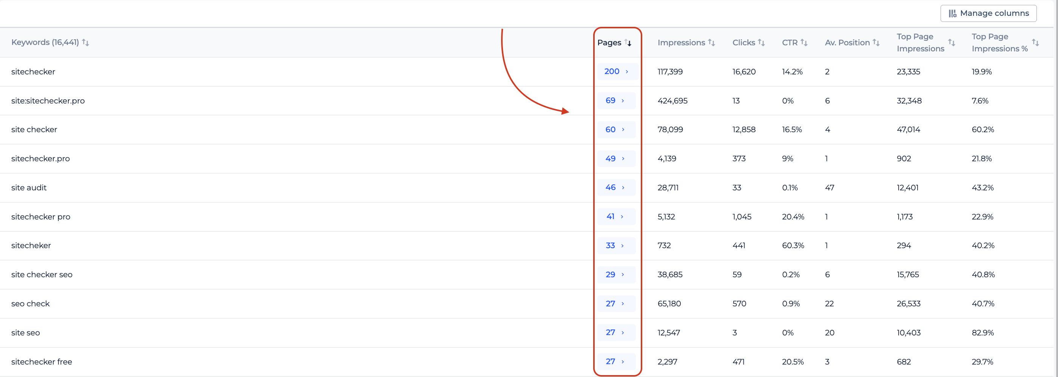Select the keyword 'sitechecker.pro'

pyautogui.click(x=40, y=159)
